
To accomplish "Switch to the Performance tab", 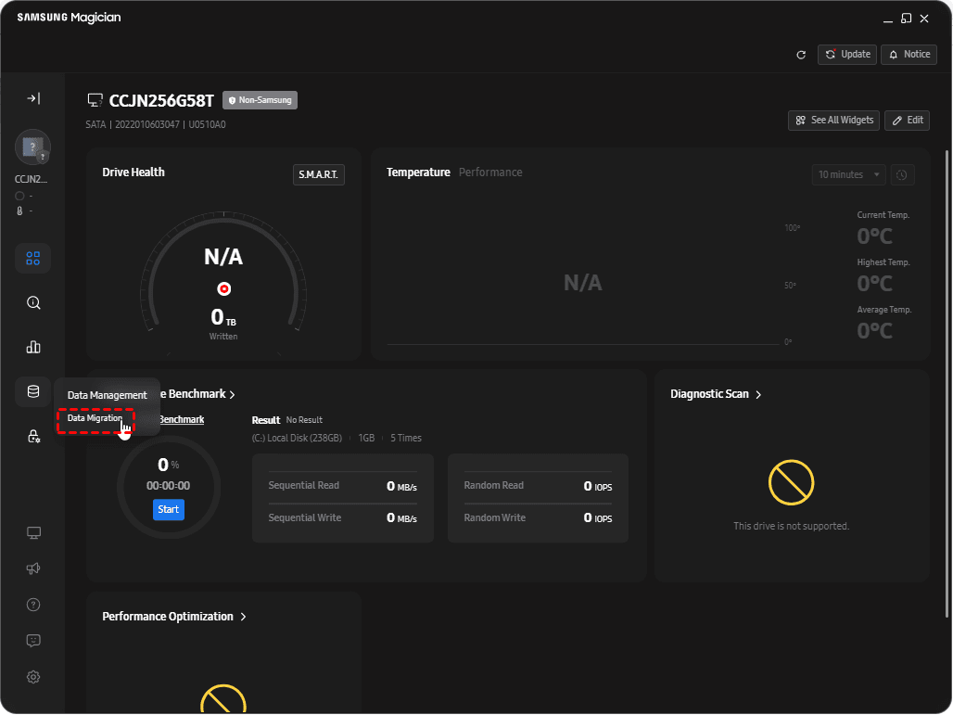I will pyautogui.click(x=490, y=172).
